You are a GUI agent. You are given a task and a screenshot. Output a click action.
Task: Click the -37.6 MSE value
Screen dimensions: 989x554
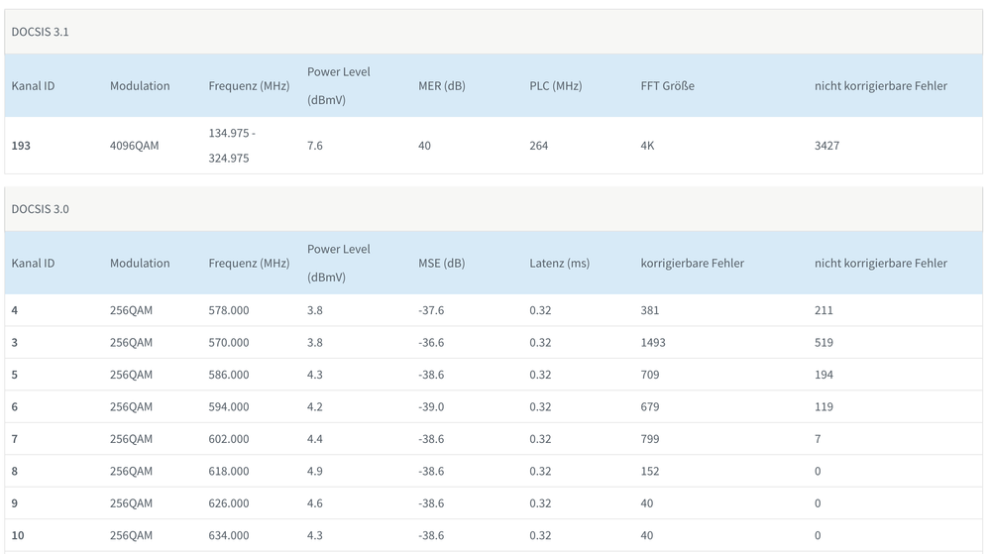pyautogui.click(x=431, y=310)
